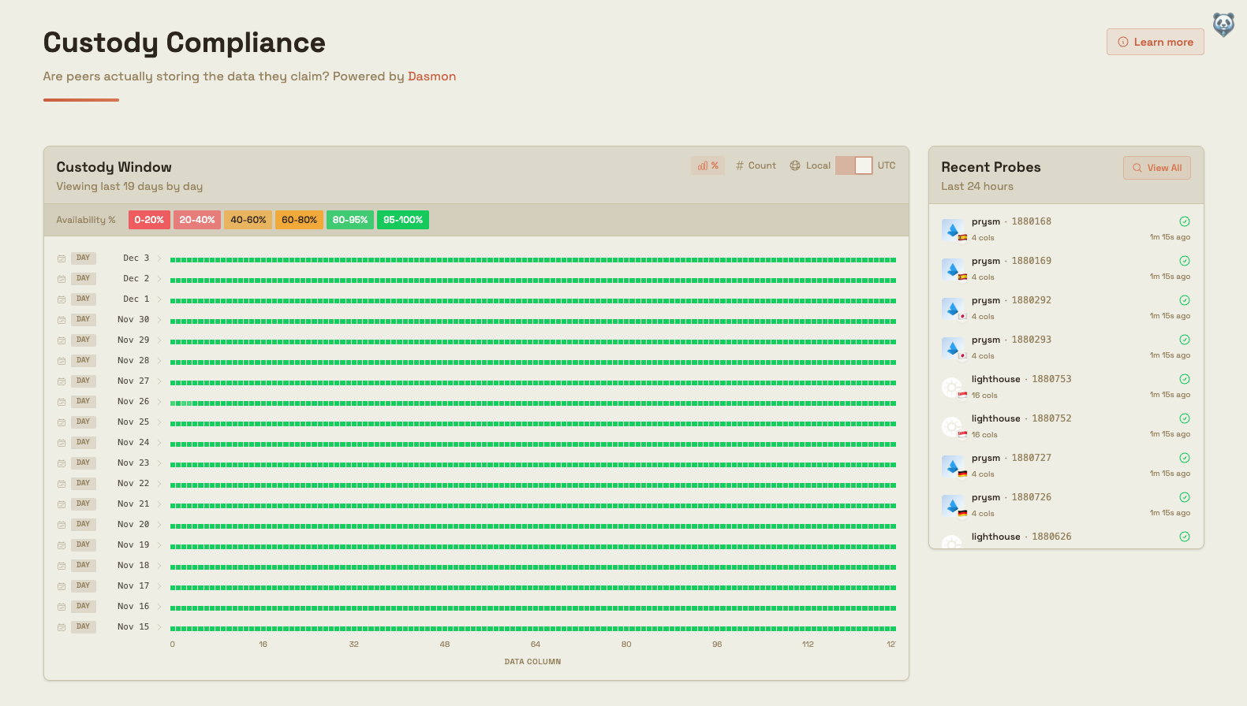Click the calendar icon on the Dec 3 row
The image size is (1247, 706).
pyautogui.click(x=62, y=258)
